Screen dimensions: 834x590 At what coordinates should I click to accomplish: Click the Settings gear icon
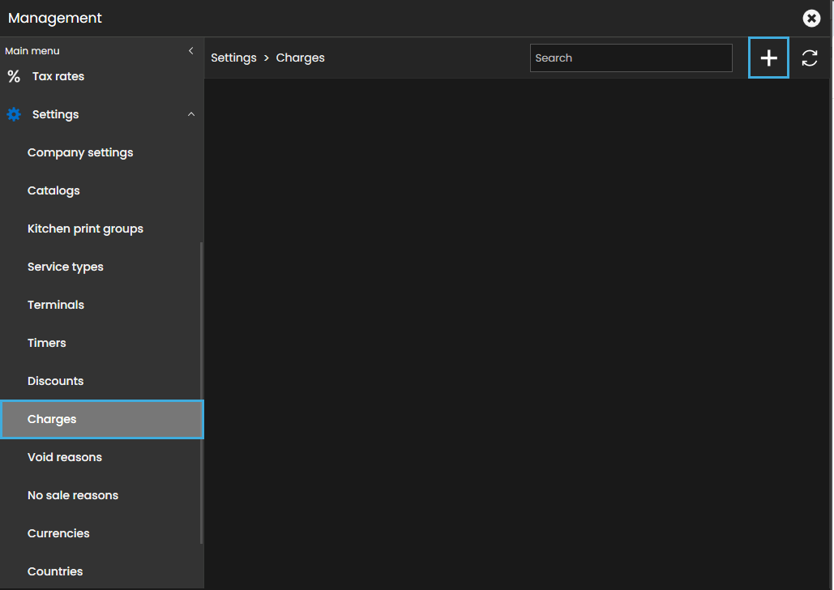coord(14,114)
